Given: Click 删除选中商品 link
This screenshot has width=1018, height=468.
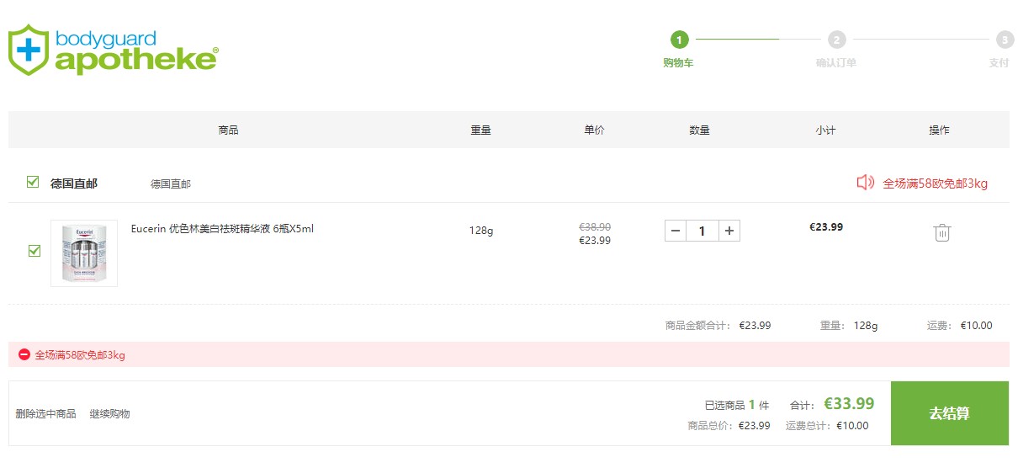Looking at the screenshot, I should pos(45,413).
